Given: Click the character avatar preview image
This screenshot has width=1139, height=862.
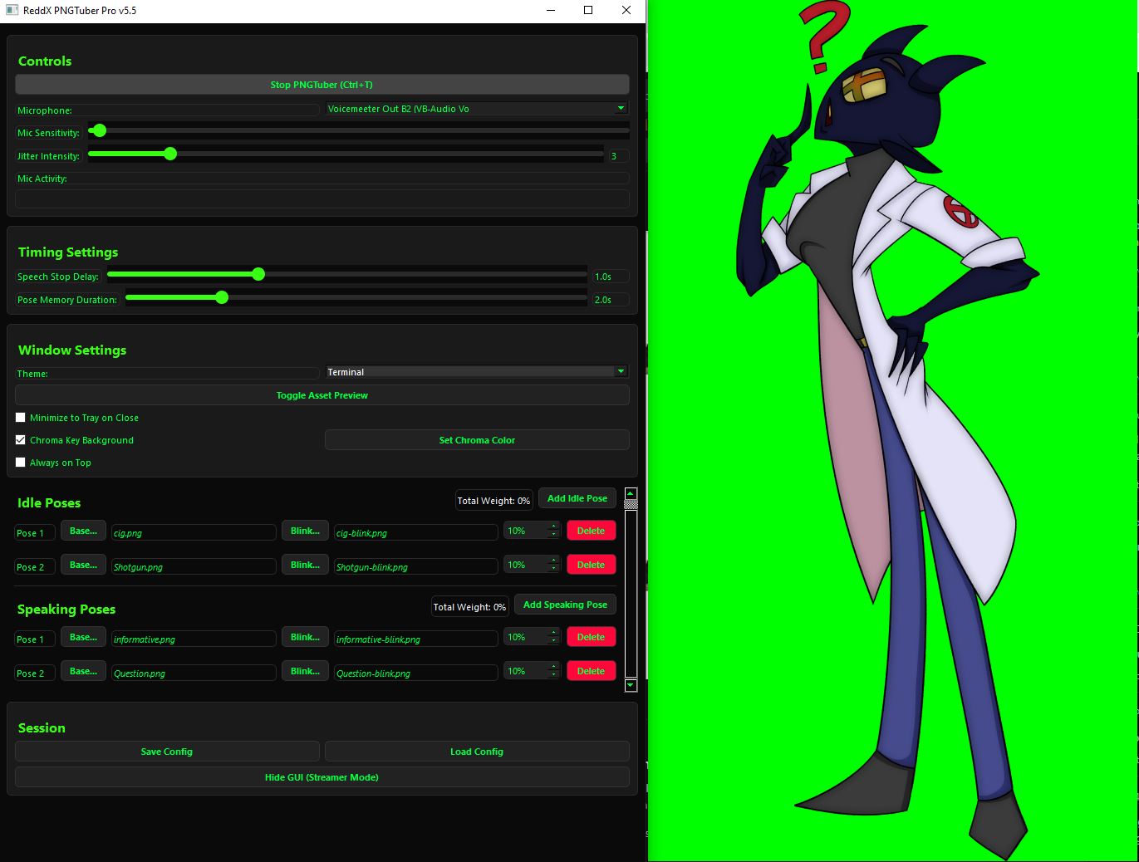Looking at the screenshot, I should [x=889, y=432].
